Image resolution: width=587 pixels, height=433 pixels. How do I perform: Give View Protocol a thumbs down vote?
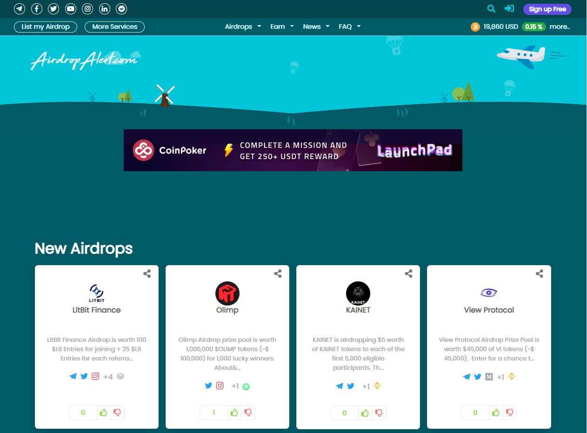(510, 412)
